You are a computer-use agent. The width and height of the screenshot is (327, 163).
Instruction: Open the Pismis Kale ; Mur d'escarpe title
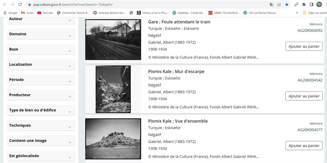pos(176,71)
